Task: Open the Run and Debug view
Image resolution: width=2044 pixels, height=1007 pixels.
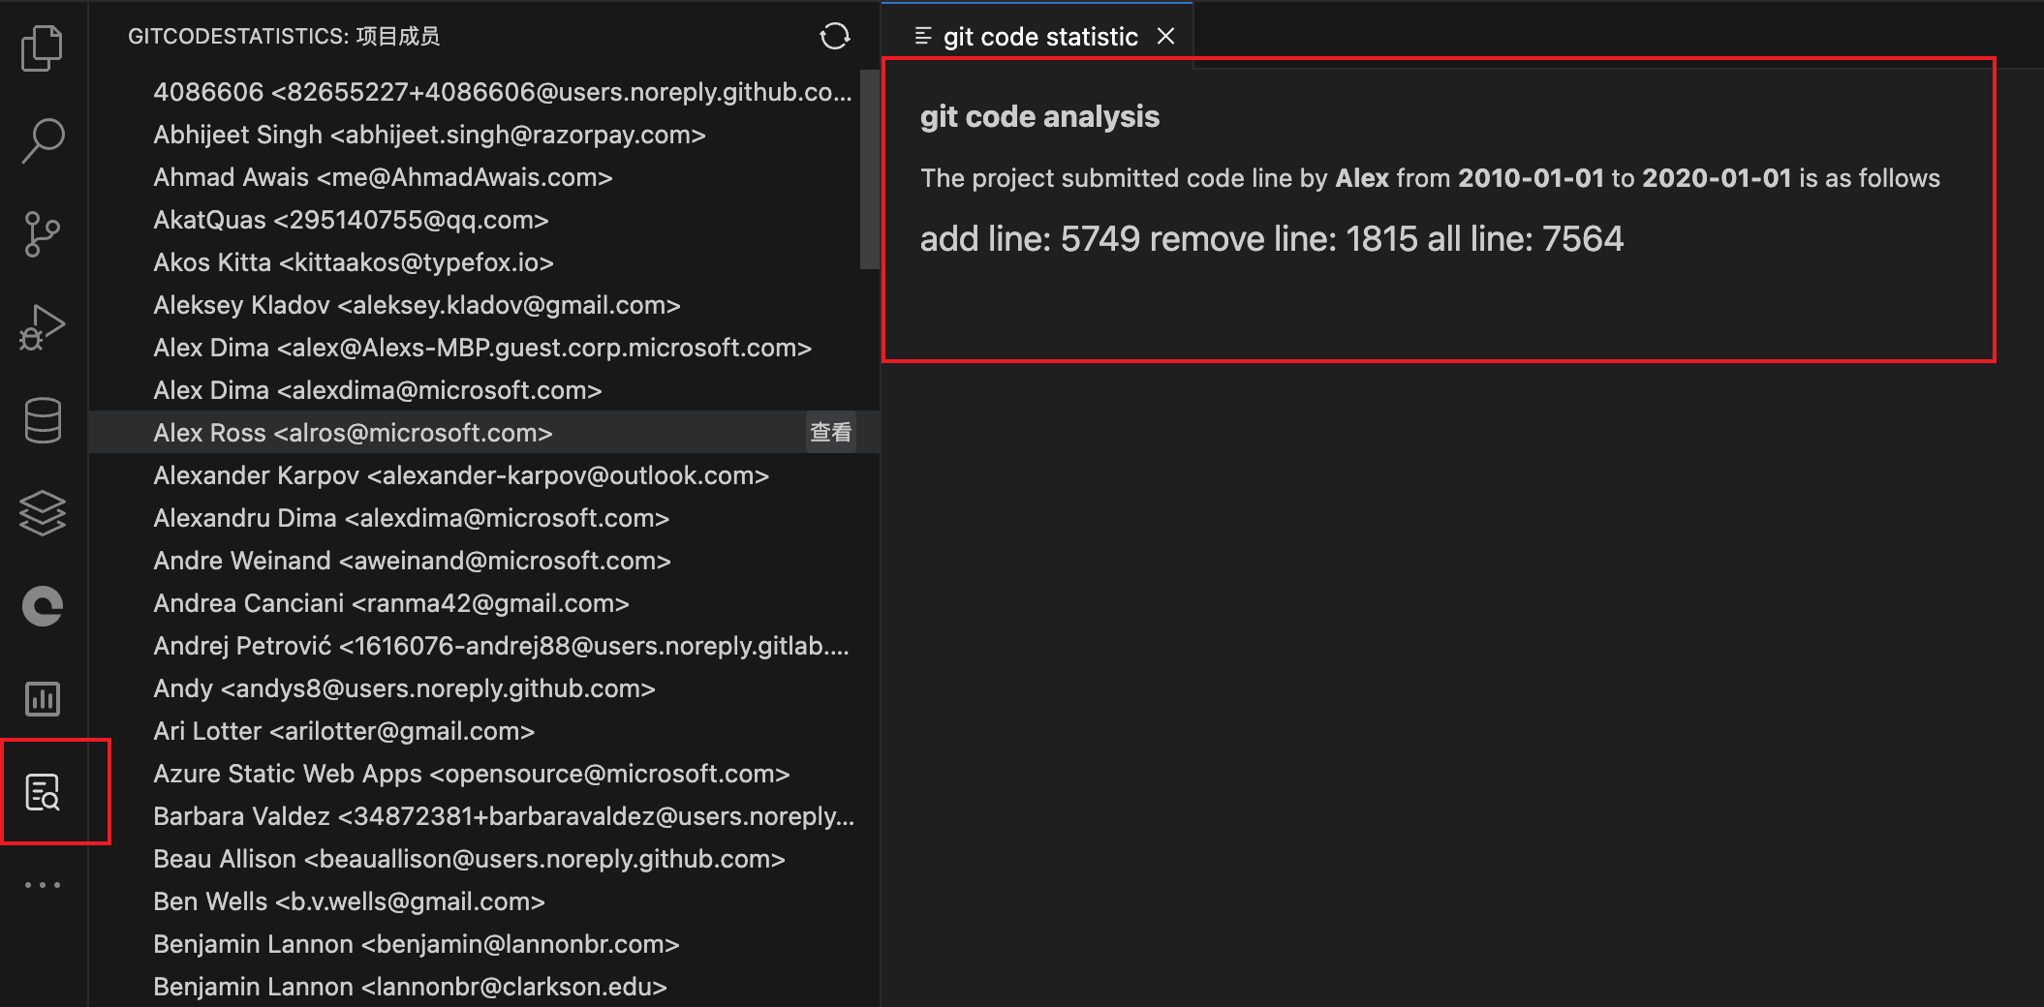Action: [42, 327]
